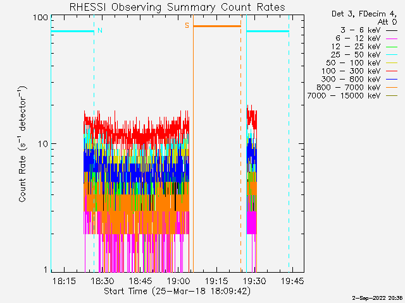Click the '7000 - 15000 keV' legend label

(344, 96)
